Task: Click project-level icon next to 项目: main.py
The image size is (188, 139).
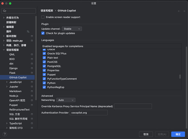Action: pyautogui.click(x=32, y=41)
